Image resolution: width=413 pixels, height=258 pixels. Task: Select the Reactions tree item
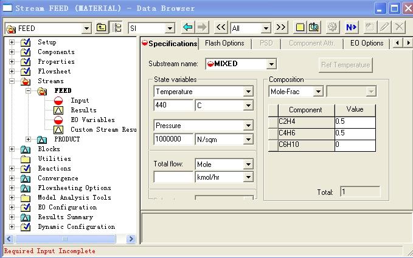click(54, 168)
